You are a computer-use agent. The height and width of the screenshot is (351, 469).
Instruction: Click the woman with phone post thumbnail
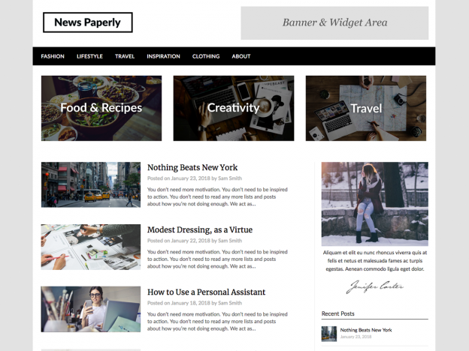(91, 309)
